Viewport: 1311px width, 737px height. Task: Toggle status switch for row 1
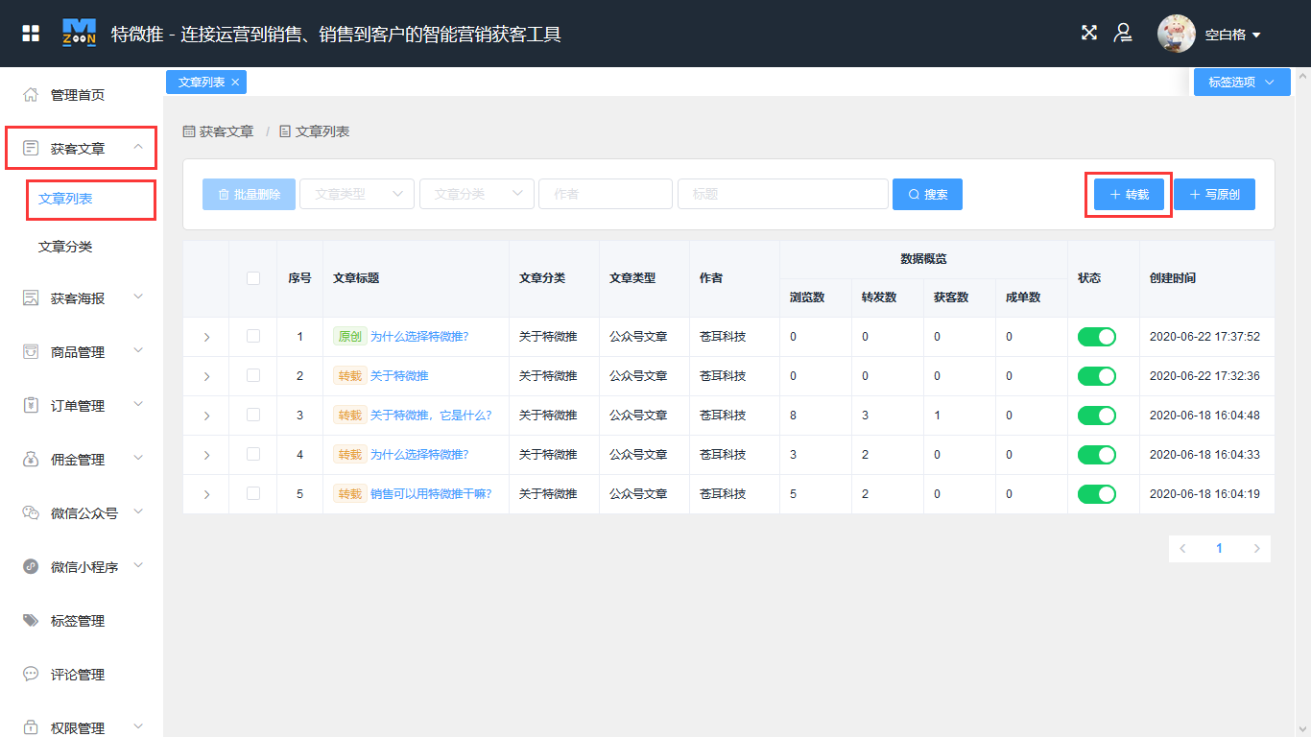(1097, 337)
